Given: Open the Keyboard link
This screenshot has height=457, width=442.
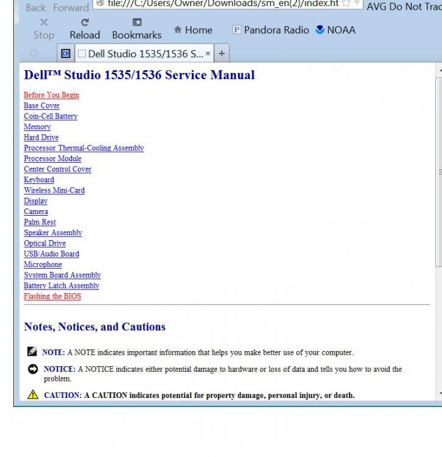Looking at the screenshot, I should coord(39,180).
